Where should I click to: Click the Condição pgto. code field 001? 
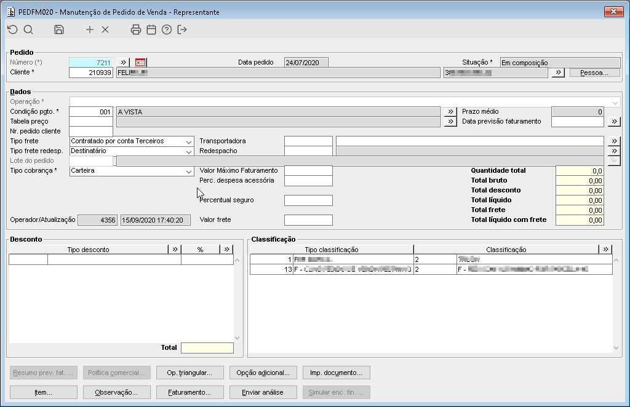(91, 112)
